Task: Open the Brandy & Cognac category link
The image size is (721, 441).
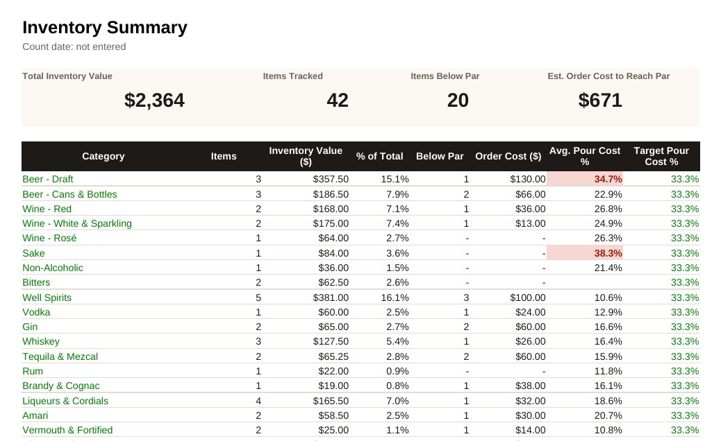Action: coord(61,386)
